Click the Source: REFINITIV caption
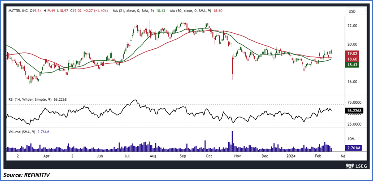This screenshot has height=181, width=373. click(27, 176)
